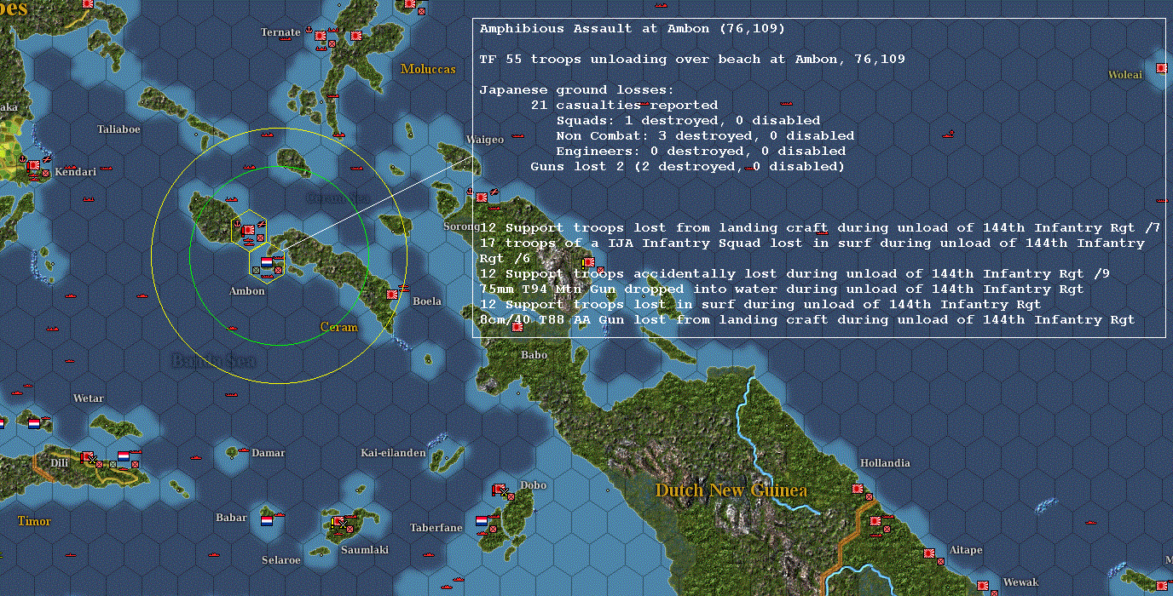Screen dimensions: 1173x596
Task: Click the Babo location label
Action: click(x=534, y=355)
